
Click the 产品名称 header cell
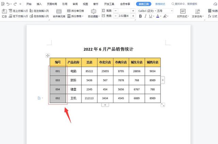(x=74, y=62)
